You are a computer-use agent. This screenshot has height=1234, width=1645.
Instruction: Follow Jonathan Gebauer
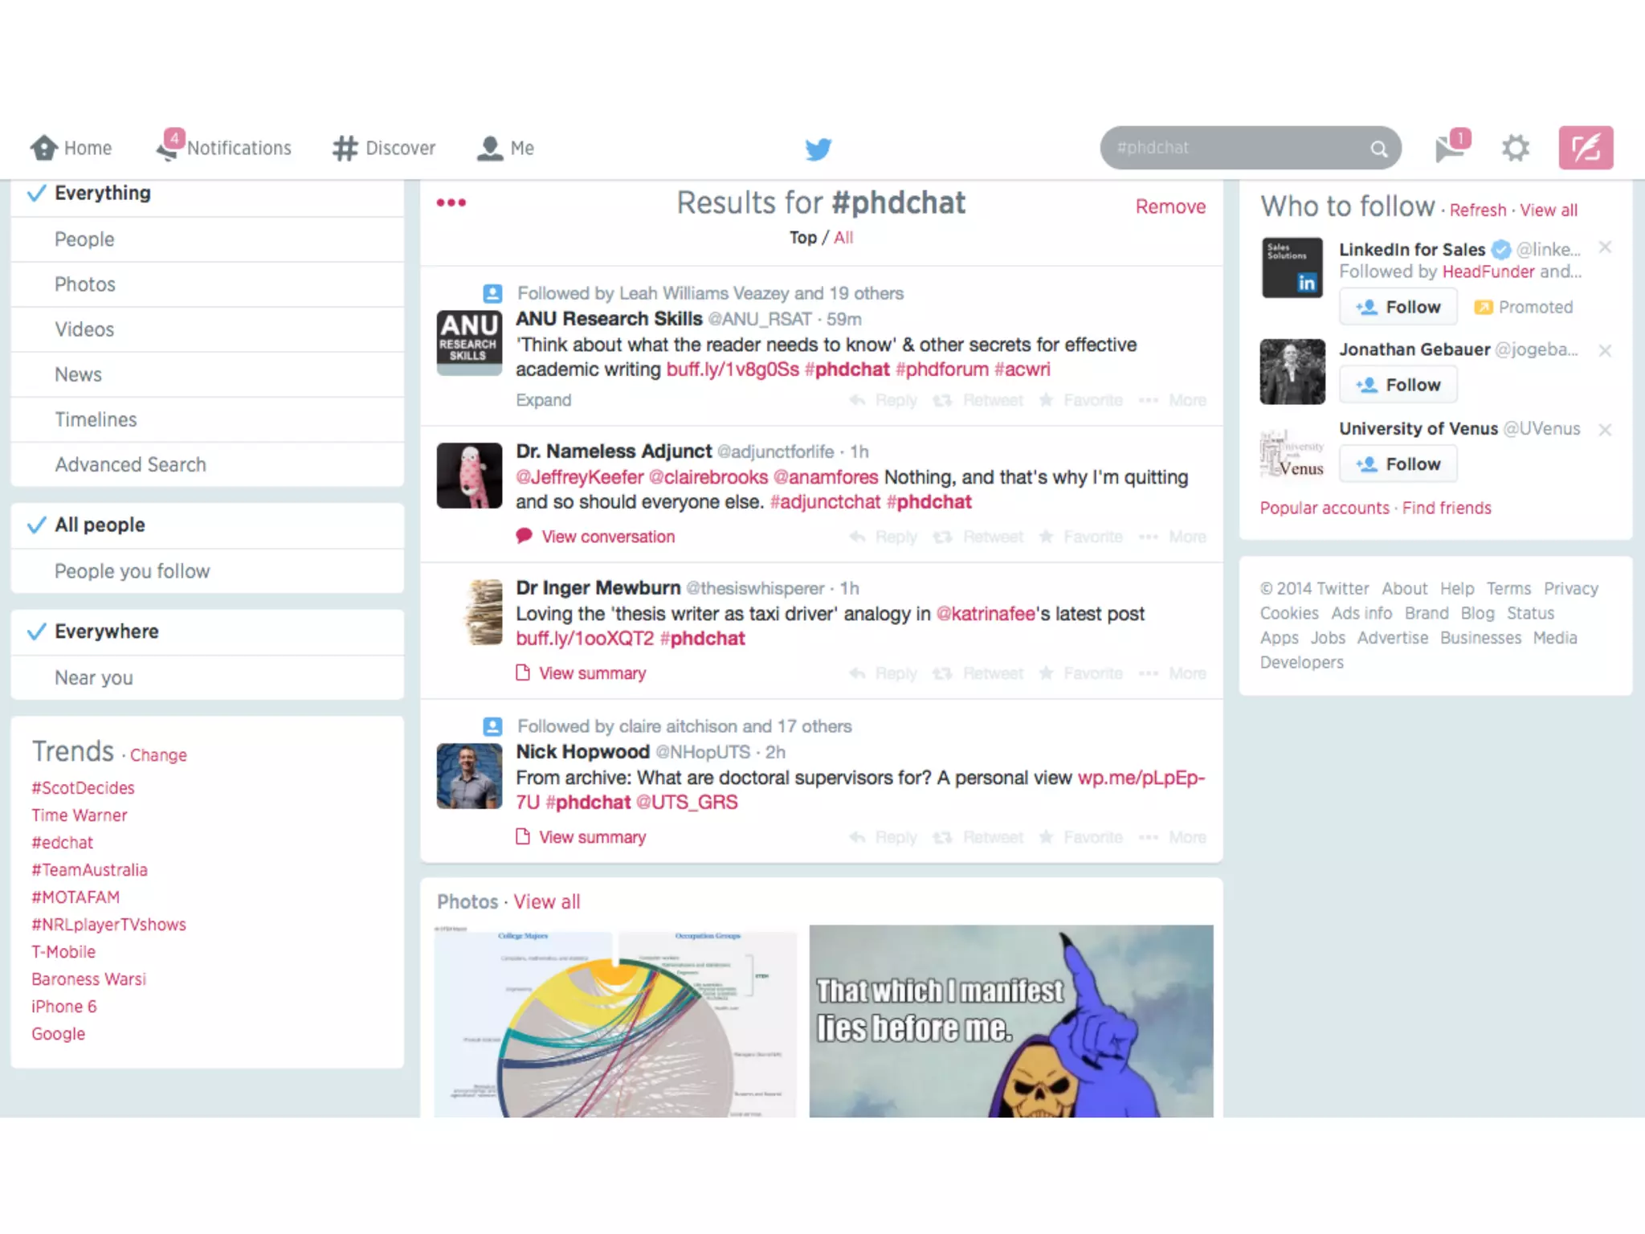(x=1398, y=385)
